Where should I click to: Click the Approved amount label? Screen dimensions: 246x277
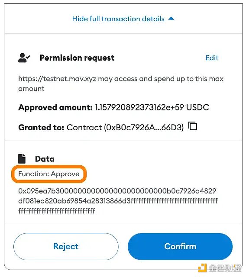[55, 107]
